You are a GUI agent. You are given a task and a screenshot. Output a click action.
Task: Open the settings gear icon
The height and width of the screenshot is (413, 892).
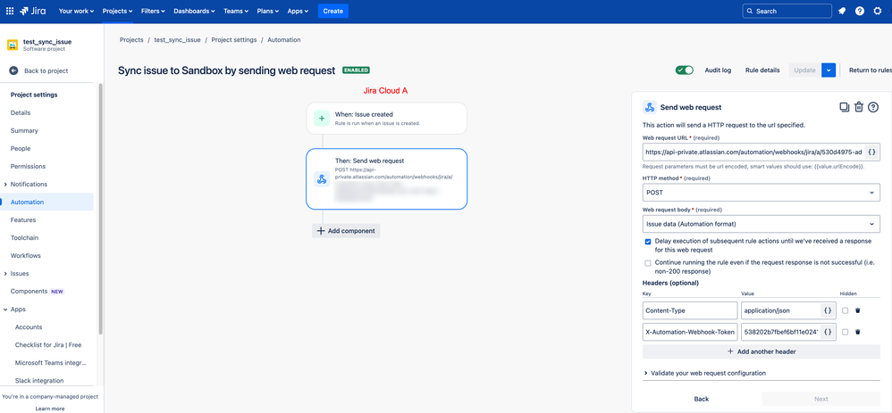click(x=877, y=11)
